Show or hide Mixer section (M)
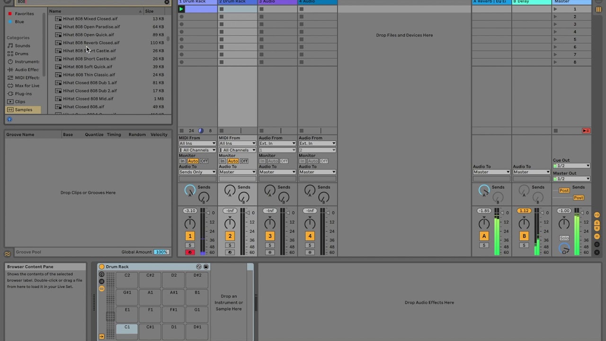The height and width of the screenshot is (341, 606). tap(597, 235)
